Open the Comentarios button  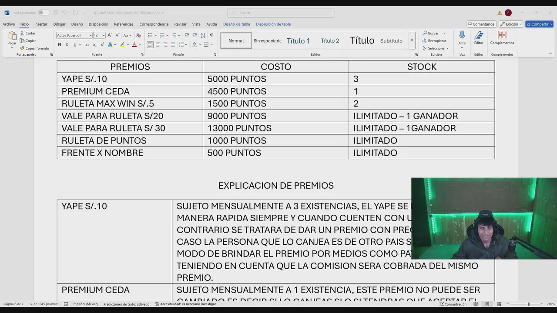482,24
